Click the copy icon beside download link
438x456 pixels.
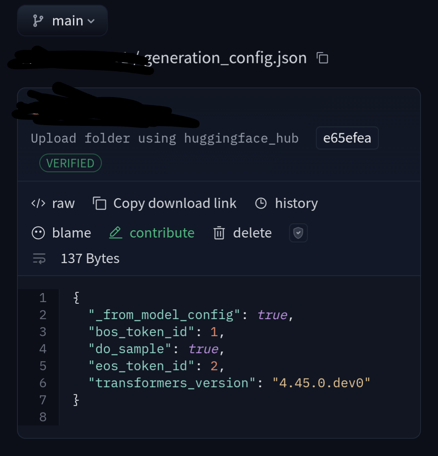click(x=99, y=203)
